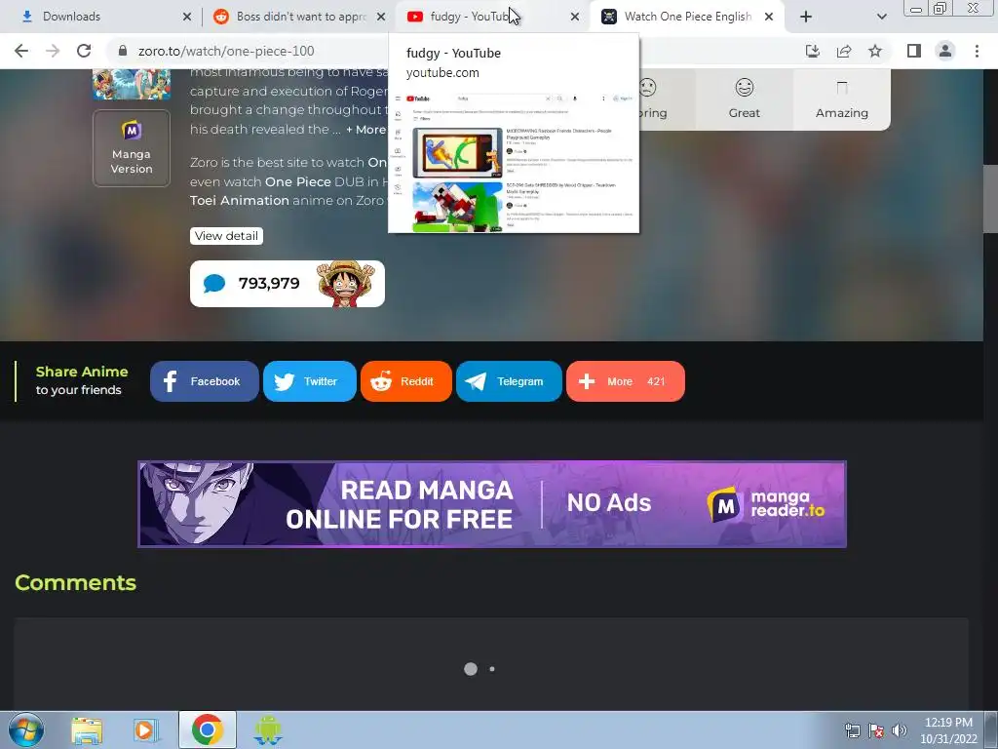Click the Chrome taskbar icon

click(x=207, y=729)
